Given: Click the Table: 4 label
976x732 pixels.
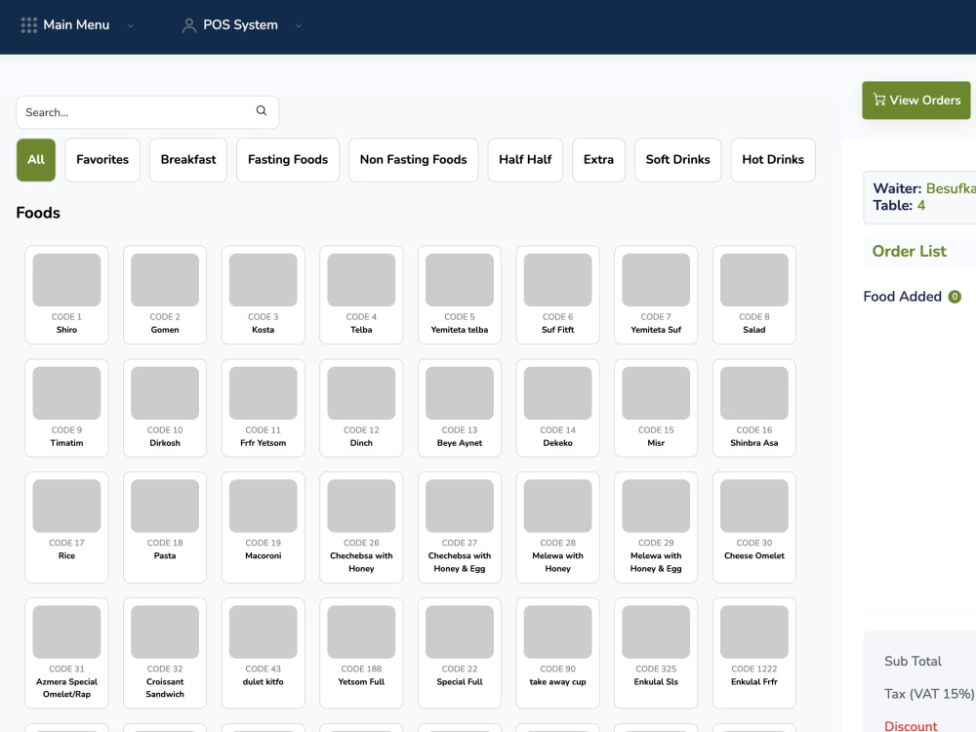Looking at the screenshot, I should pos(899,205).
